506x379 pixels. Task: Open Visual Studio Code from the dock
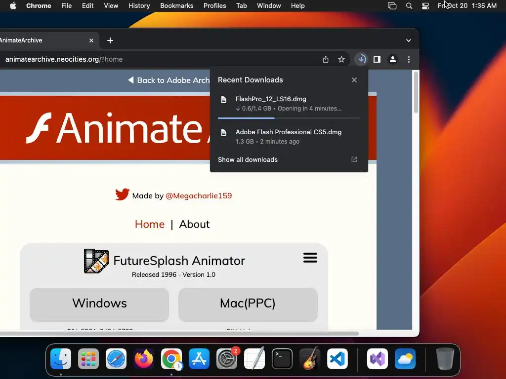337,359
